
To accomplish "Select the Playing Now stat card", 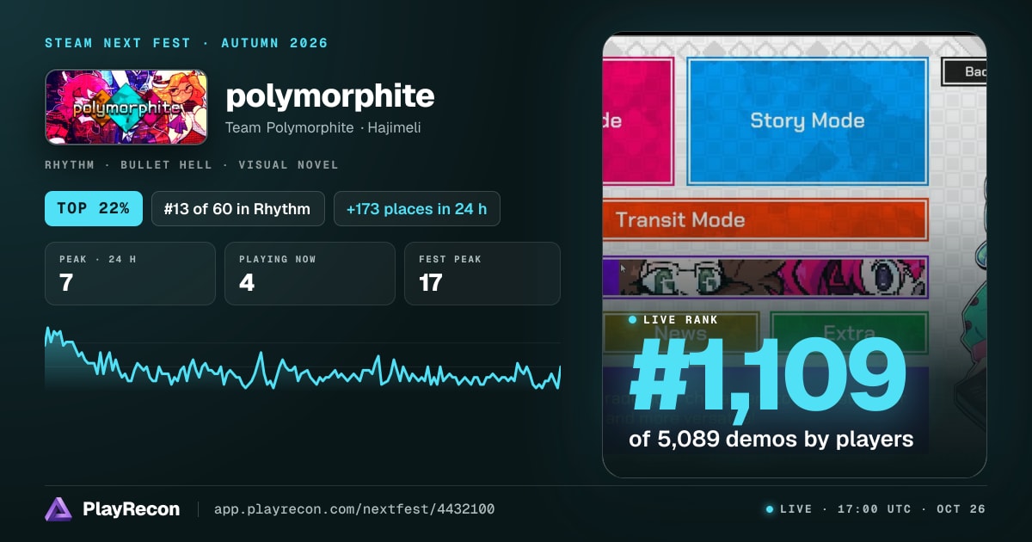I will click(310, 274).
